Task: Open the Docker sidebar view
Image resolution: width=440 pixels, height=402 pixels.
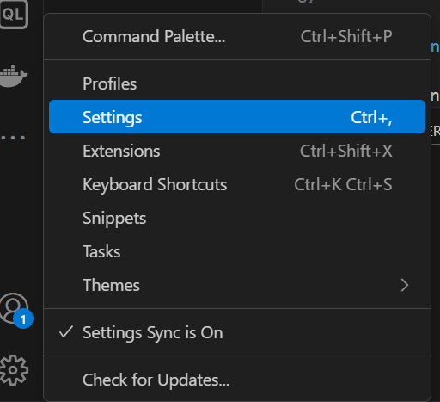Action: pos(13,76)
